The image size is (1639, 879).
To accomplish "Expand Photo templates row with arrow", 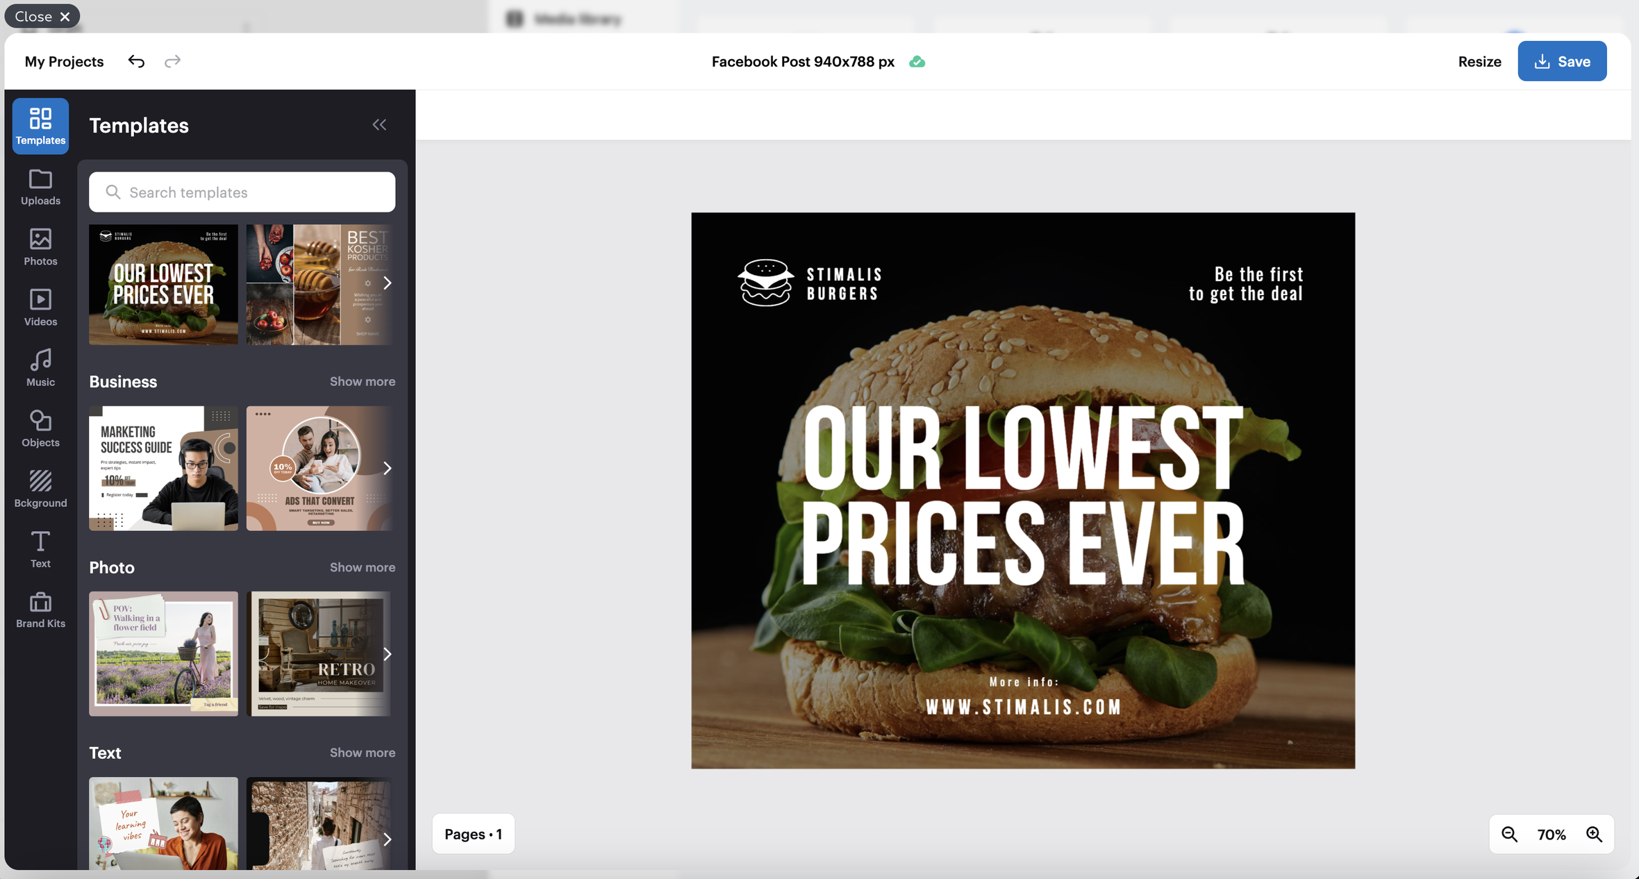I will pos(388,654).
